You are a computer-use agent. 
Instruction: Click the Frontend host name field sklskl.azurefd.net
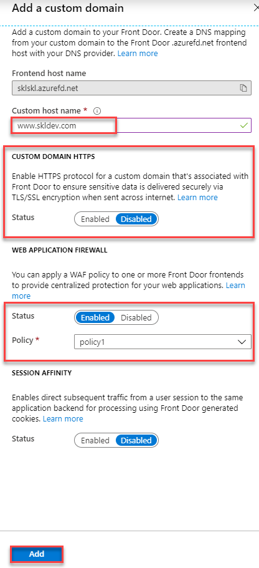pos(131,88)
